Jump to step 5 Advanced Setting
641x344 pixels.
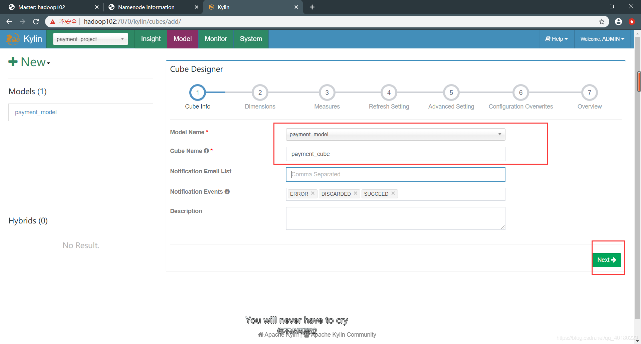click(x=451, y=93)
